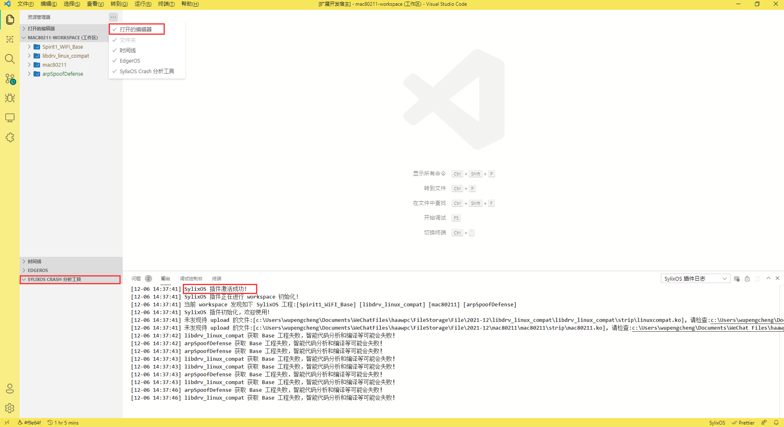Image resolution: width=784 pixels, height=427 pixels.
Task: Expand the arpSpoofDefense folder chevron
Action: (29, 74)
